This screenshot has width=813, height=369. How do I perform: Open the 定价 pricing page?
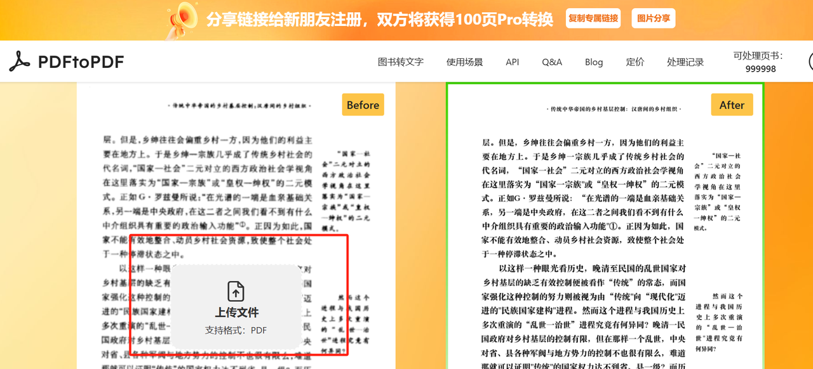point(635,62)
